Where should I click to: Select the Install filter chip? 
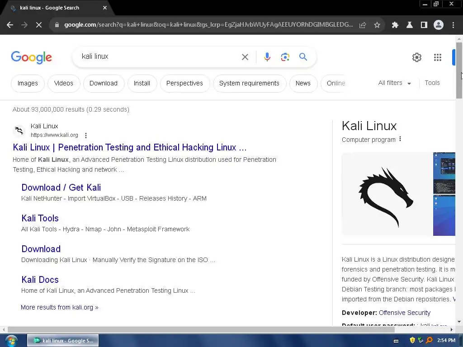point(142,84)
